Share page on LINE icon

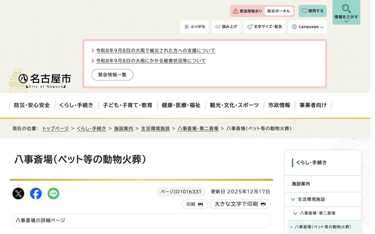(53, 193)
